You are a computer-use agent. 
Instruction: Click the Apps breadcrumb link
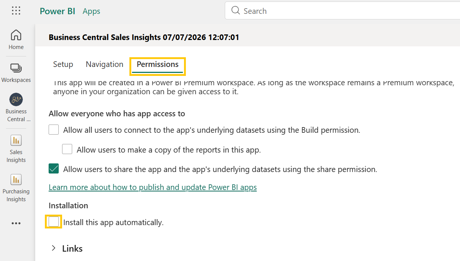[92, 11]
